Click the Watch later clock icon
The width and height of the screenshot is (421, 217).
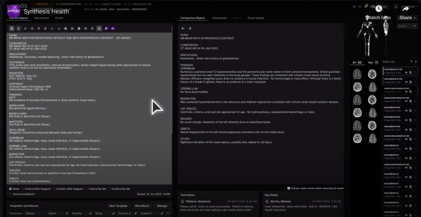click(379, 8)
